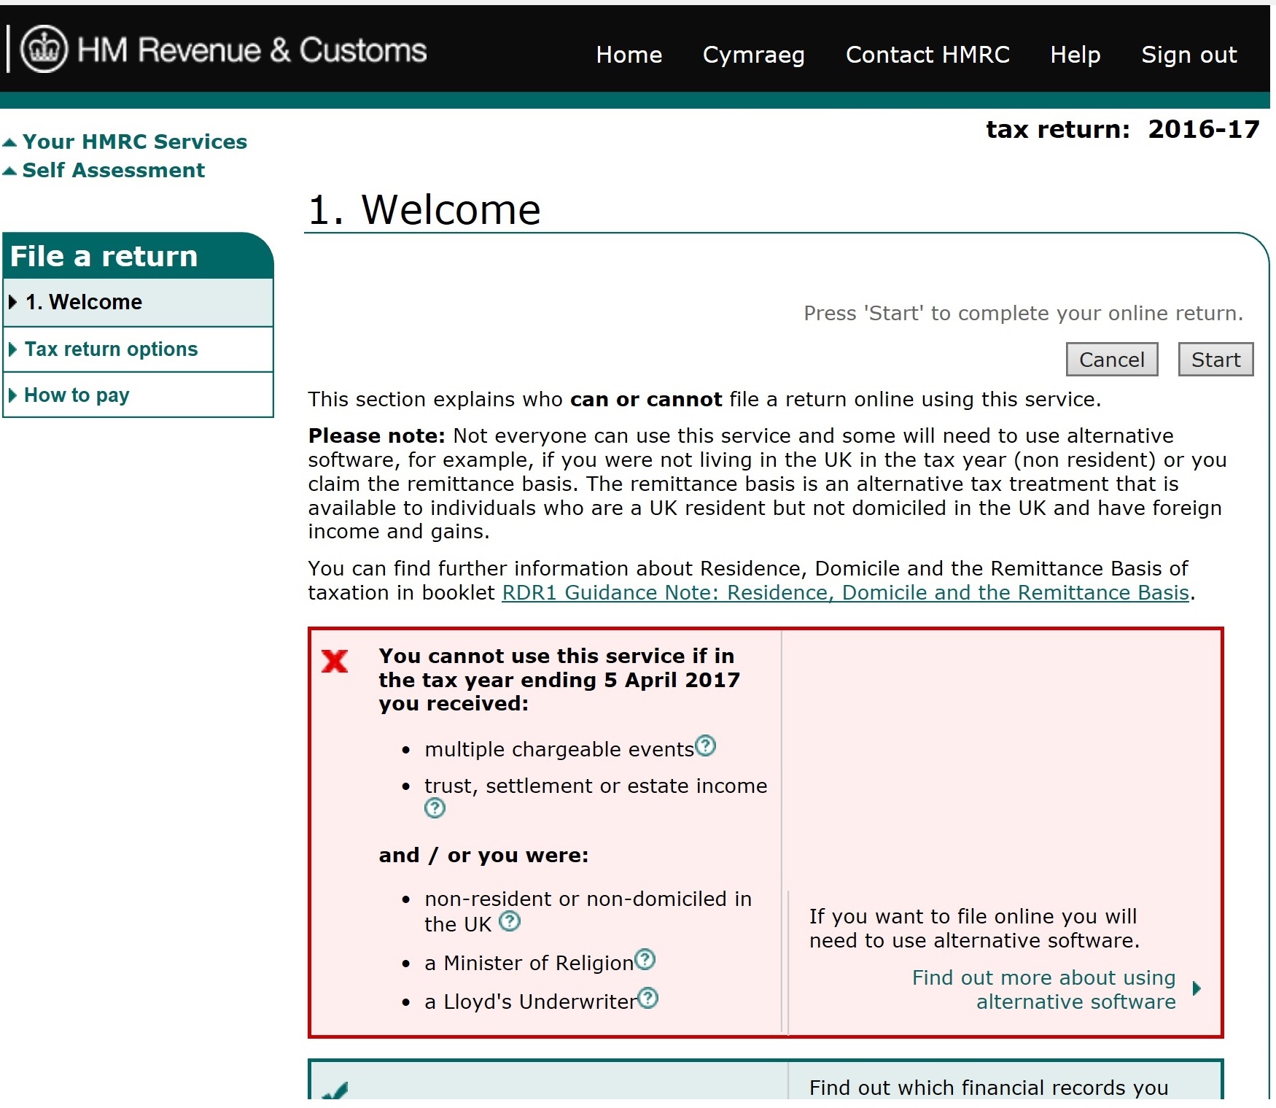The height and width of the screenshot is (1108, 1276).
Task: Select the 1. Welcome sidebar item
Action: pos(139,302)
